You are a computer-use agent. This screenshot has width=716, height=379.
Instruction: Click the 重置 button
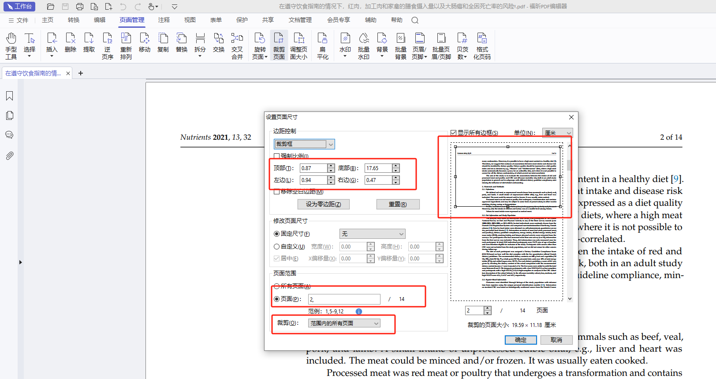pos(398,204)
